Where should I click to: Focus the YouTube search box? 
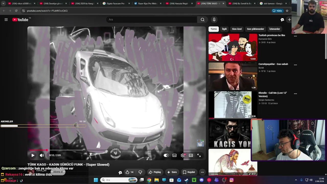[152, 20]
